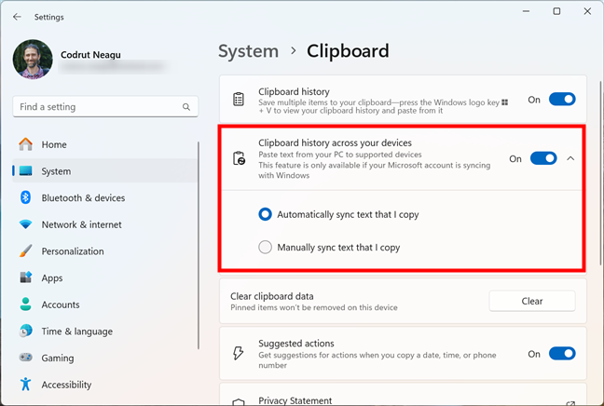Click the Accessibility figure icon

click(x=26, y=384)
